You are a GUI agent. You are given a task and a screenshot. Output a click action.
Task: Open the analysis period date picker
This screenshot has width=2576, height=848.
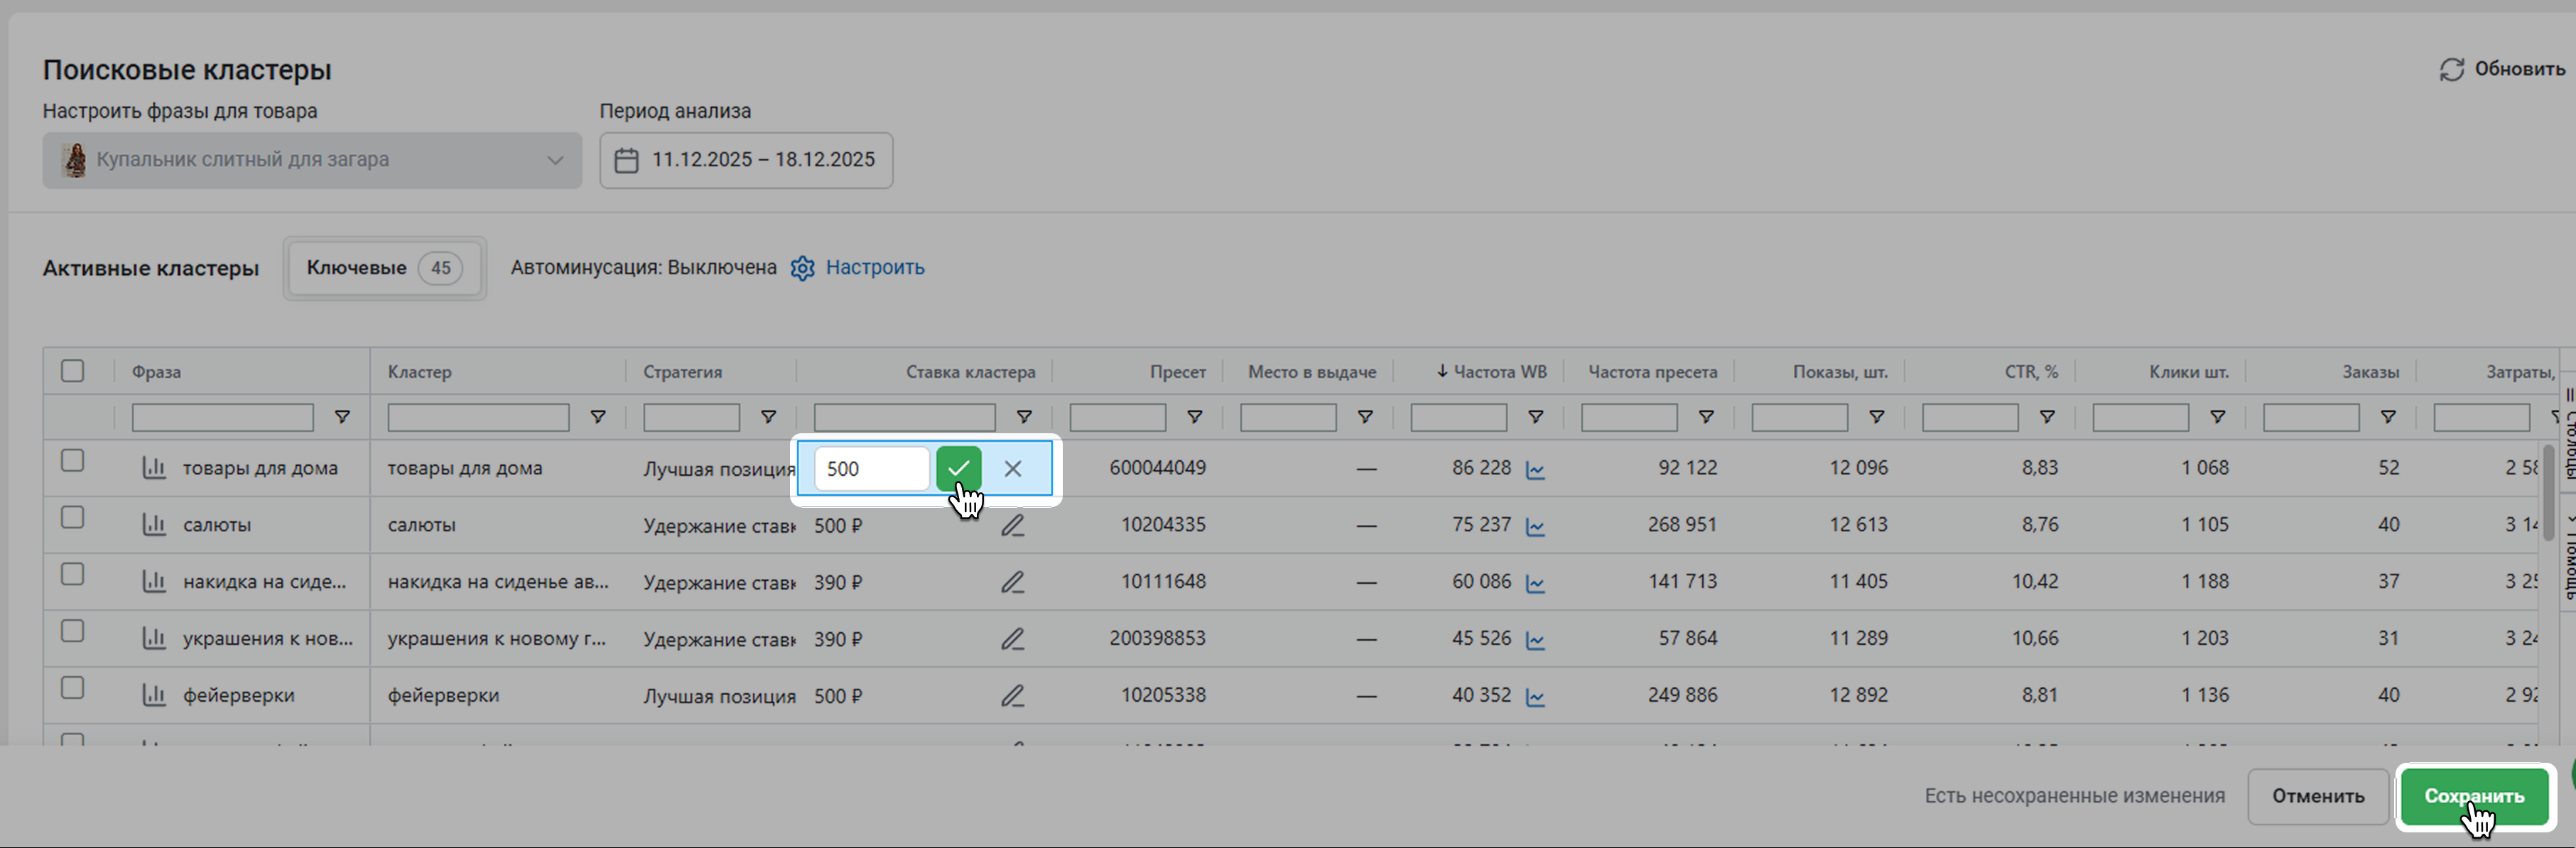(x=746, y=160)
